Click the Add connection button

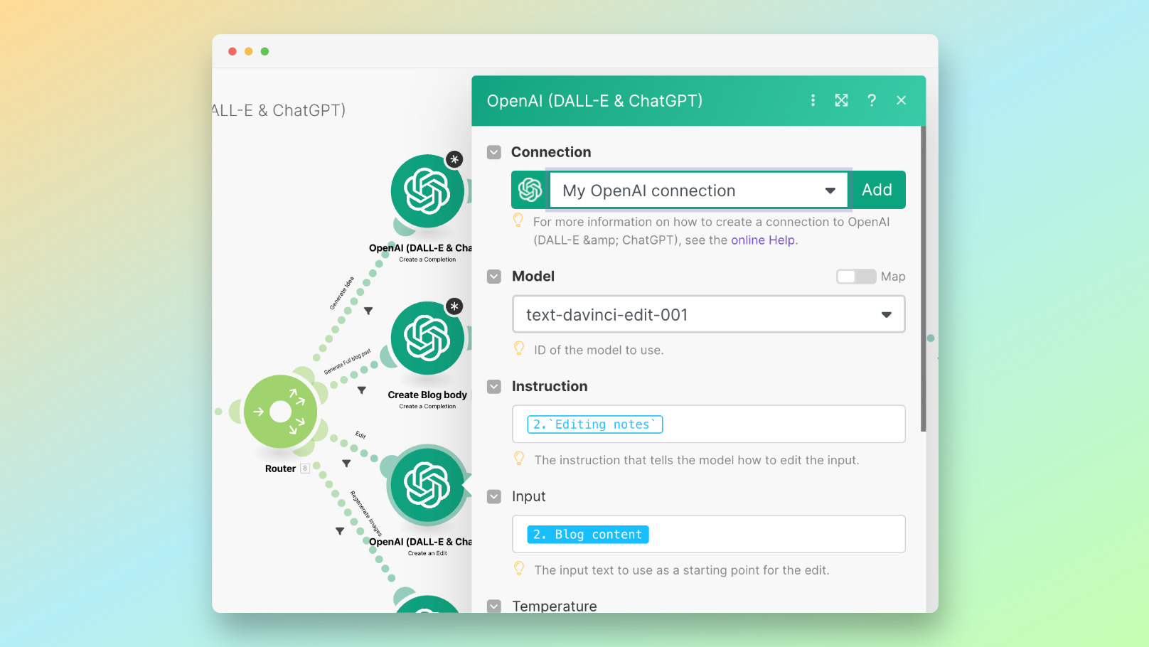tap(877, 190)
